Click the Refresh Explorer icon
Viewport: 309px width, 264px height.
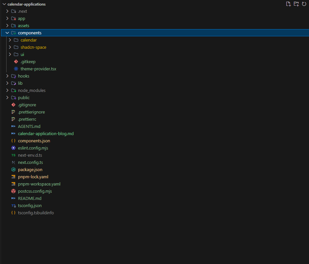click(304, 4)
